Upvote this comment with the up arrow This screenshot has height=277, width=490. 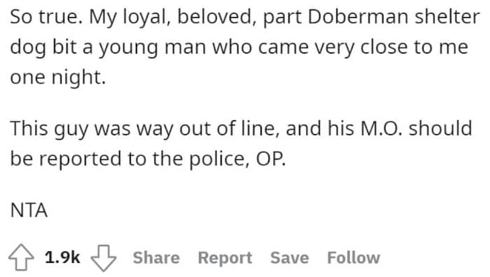pos(22,258)
